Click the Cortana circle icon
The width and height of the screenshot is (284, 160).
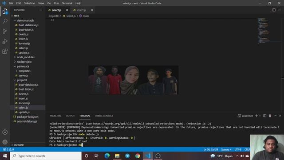[87, 156]
